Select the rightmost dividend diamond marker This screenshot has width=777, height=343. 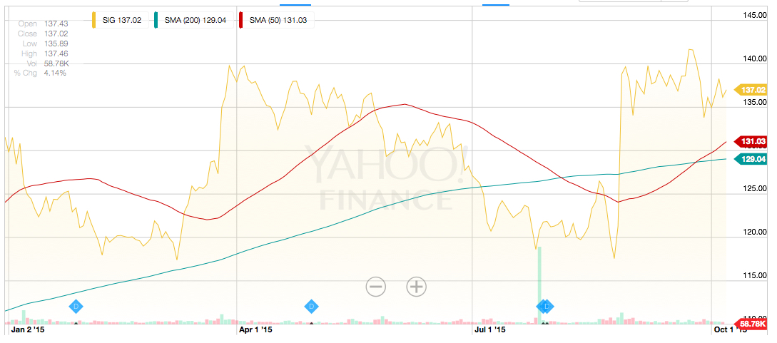[x=548, y=307]
